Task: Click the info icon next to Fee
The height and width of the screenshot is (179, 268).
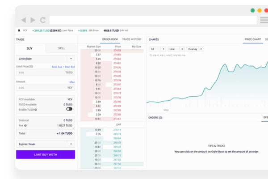Action: coord(25,126)
